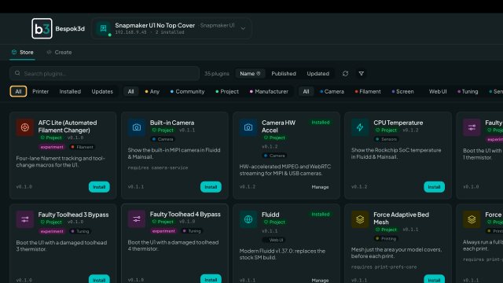This screenshot has width=503, height=283.
Task: Refresh the plugin list
Action: tap(345, 73)
